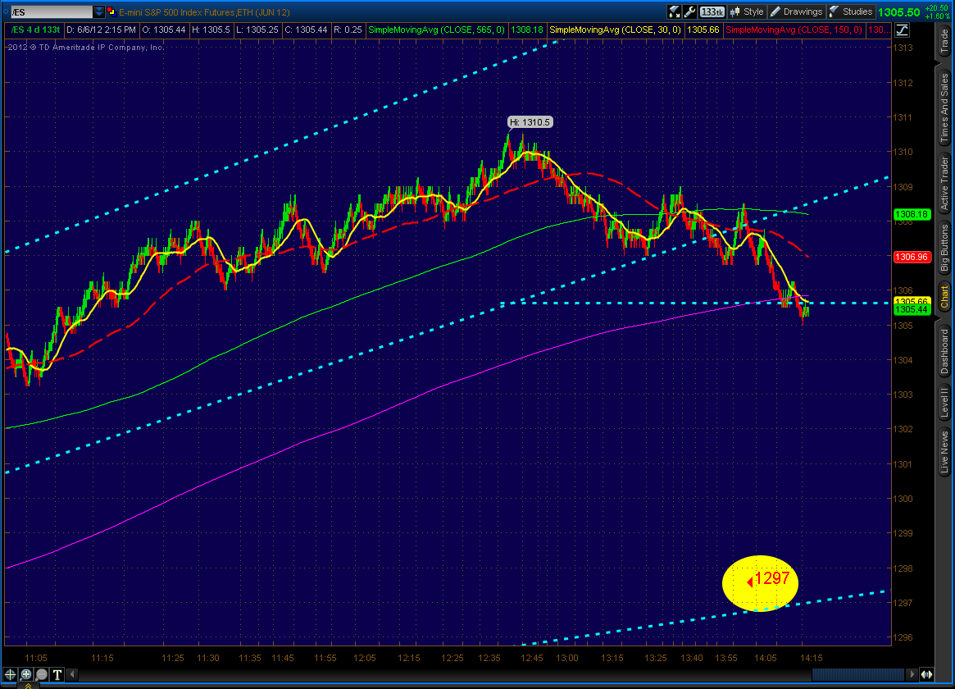Click SimpleMovingAvg (CLOSE, 30, 0) label
The image size is (955, 689).
[615, 30]
